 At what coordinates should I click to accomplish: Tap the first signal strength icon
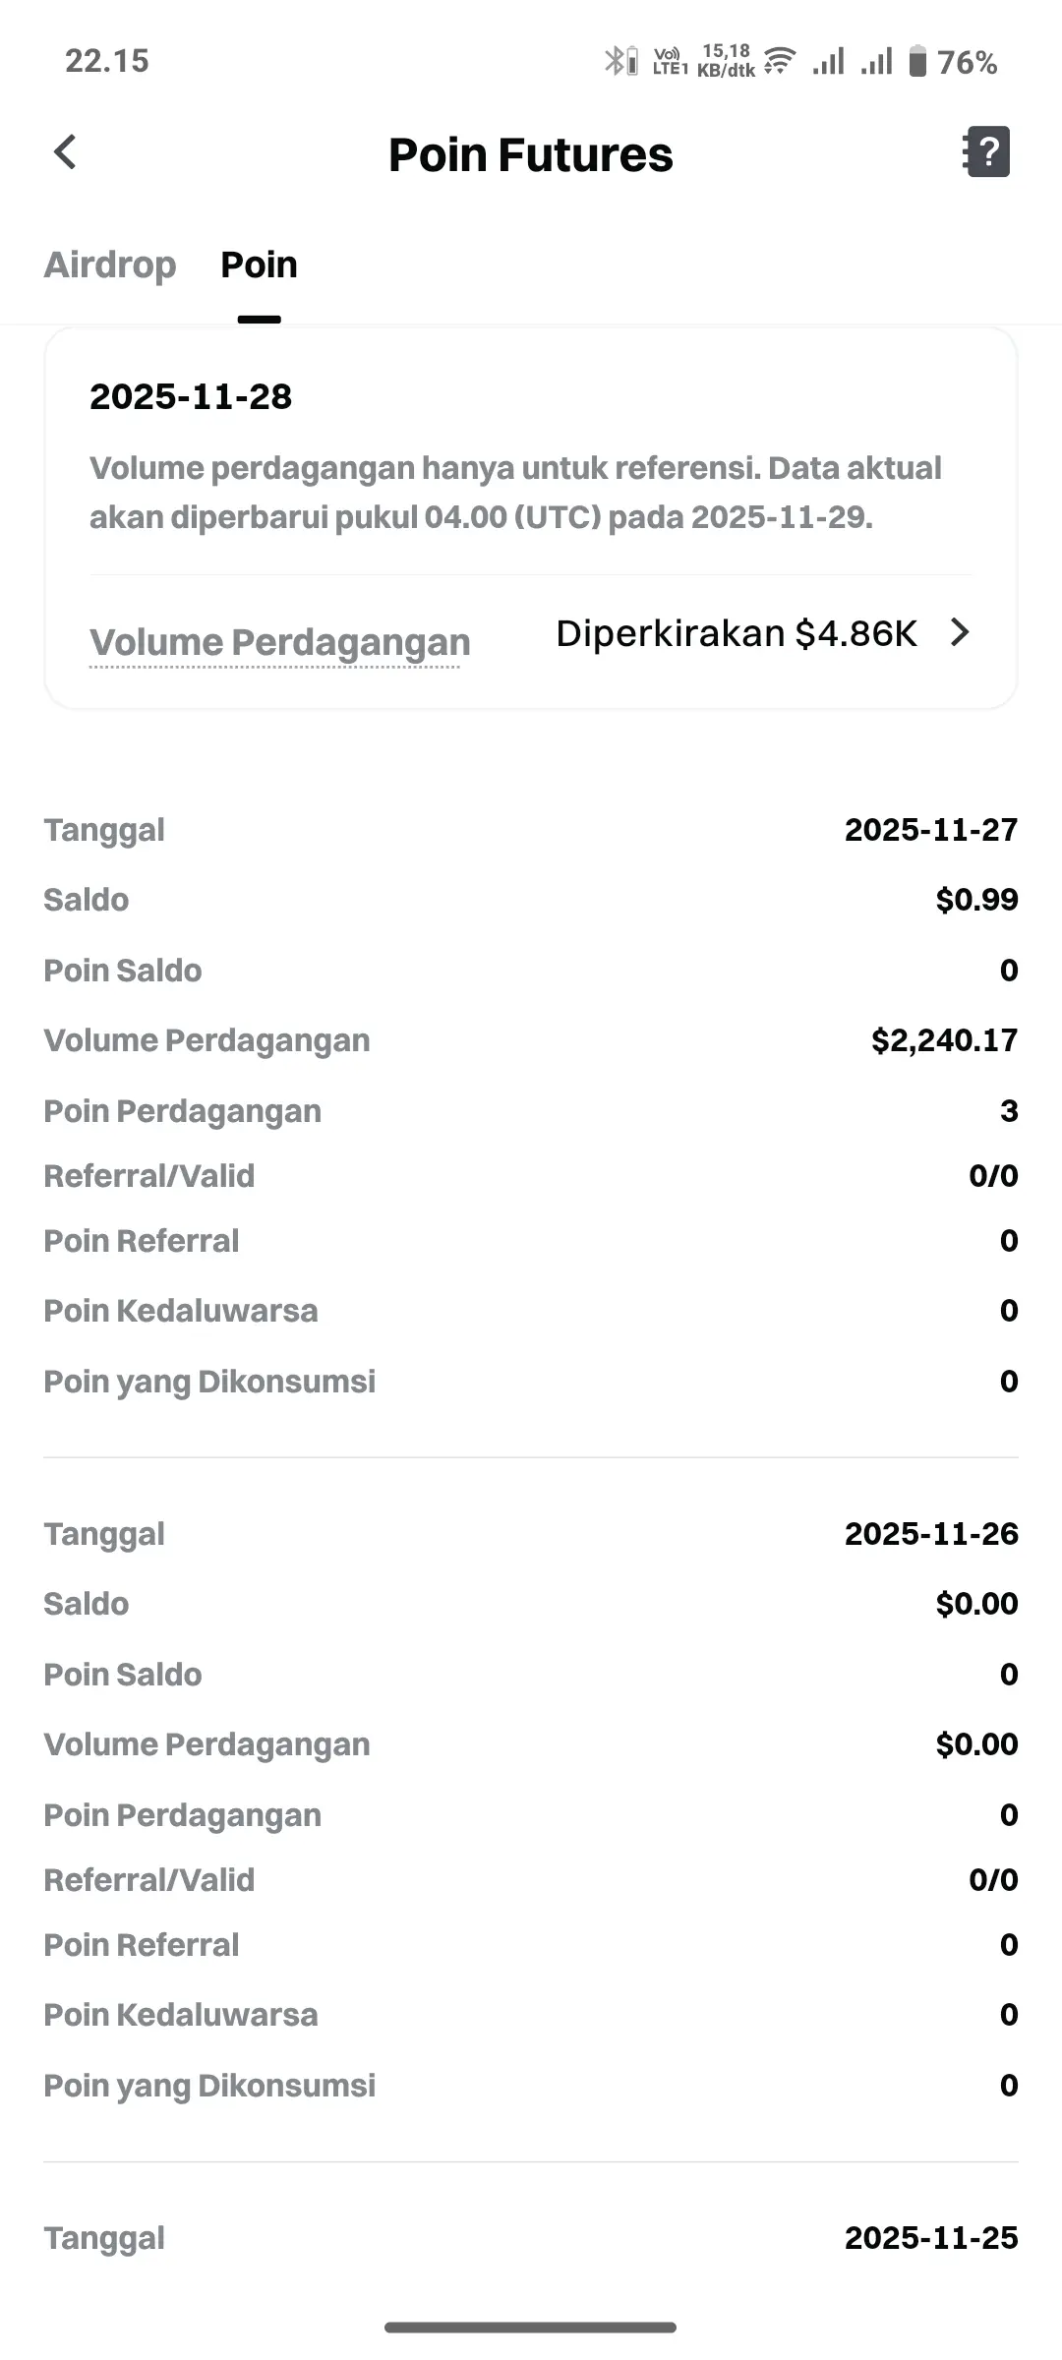pyautogui.click(x=828, y=61)
